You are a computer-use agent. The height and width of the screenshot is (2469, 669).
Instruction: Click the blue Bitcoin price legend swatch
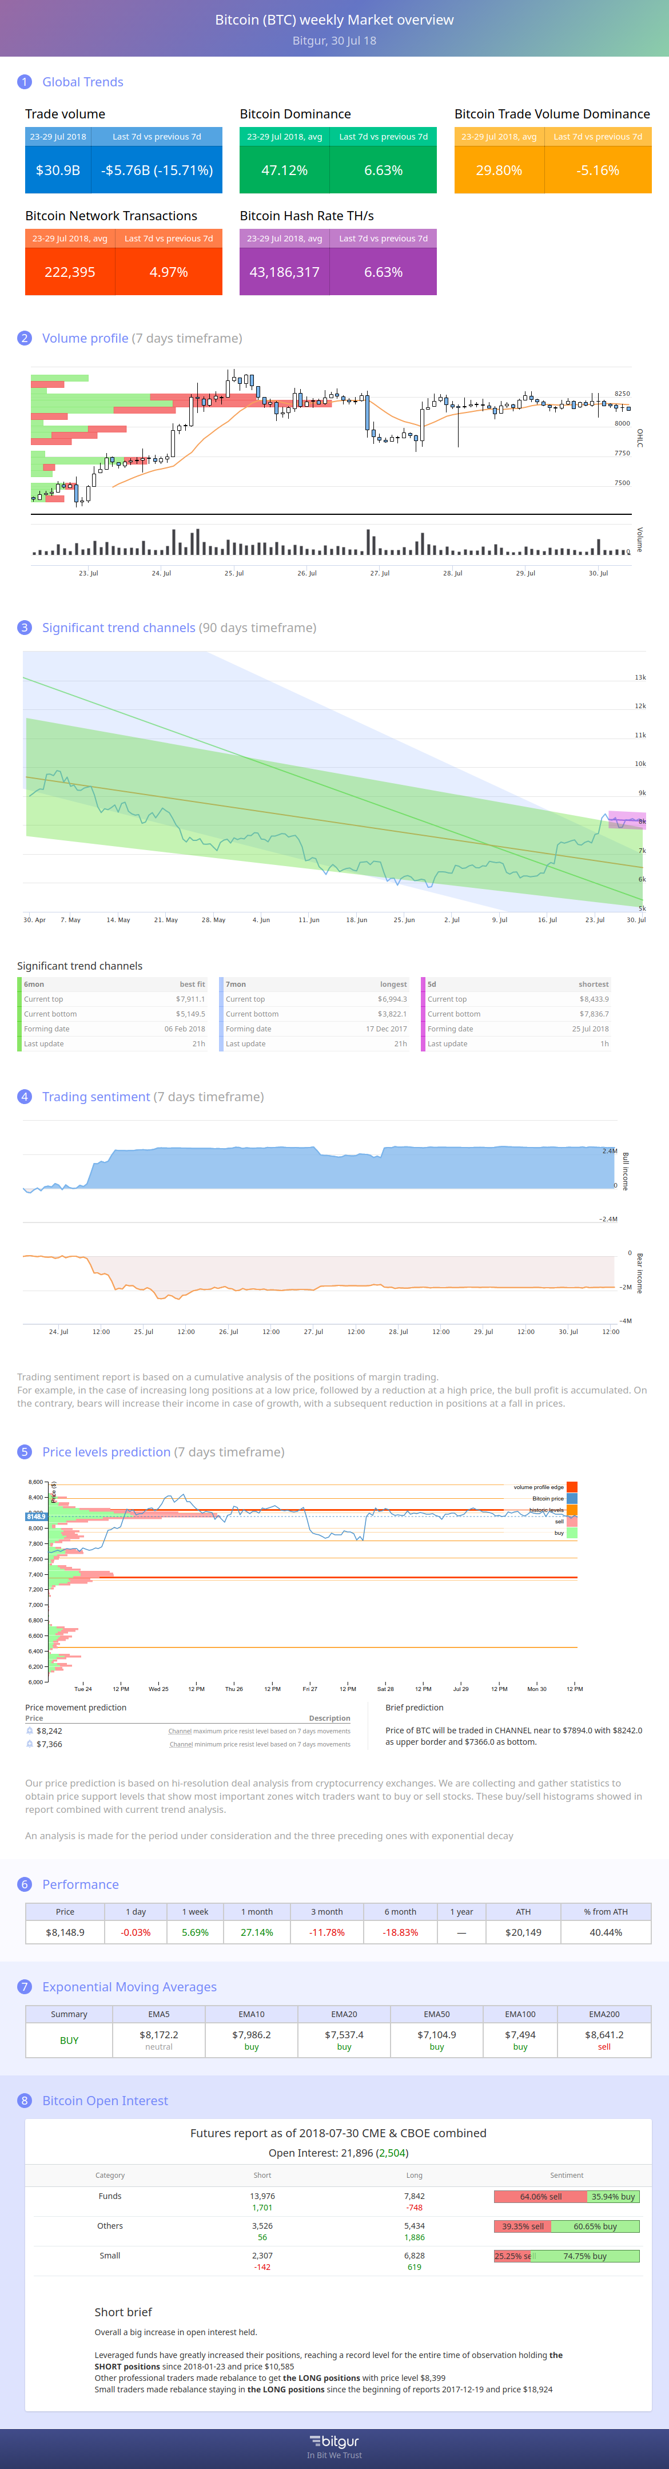pyautogui.click(x=572, y=1498)
